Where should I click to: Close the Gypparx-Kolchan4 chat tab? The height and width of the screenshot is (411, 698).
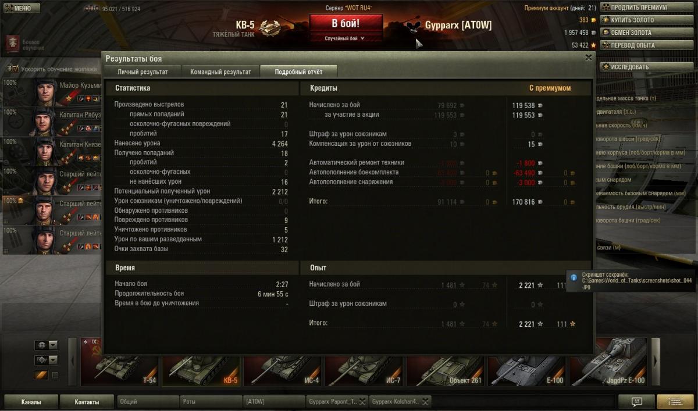(425, 401)
